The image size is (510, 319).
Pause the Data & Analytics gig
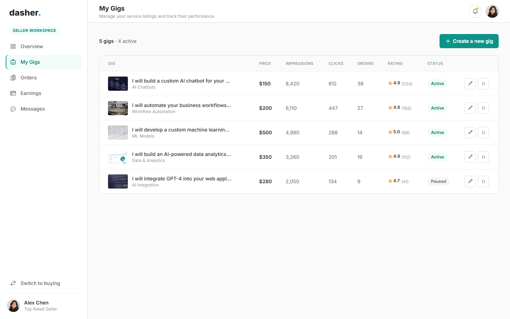(483, 157)
